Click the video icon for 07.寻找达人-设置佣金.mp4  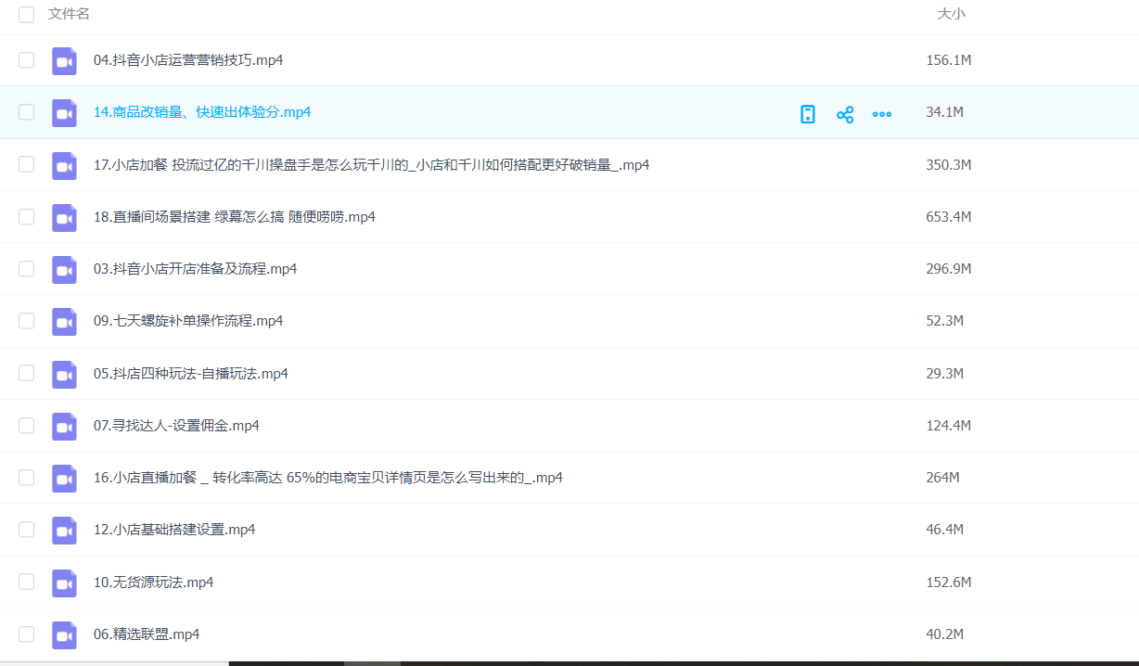tap(64, 427)
